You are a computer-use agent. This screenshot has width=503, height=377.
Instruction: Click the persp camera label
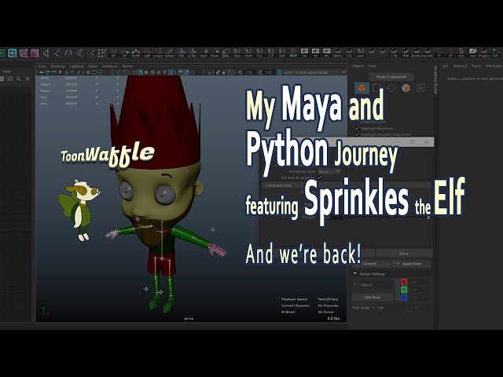tap(189, 319)
